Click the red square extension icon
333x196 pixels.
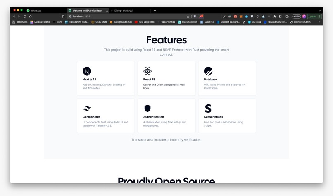[235, 17]
